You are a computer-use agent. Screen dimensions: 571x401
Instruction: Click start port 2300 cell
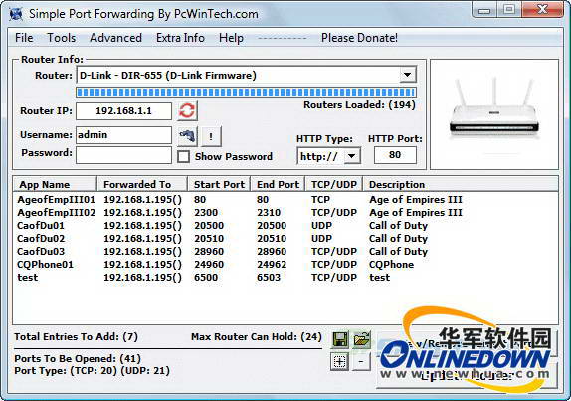(x=206, y=212)
